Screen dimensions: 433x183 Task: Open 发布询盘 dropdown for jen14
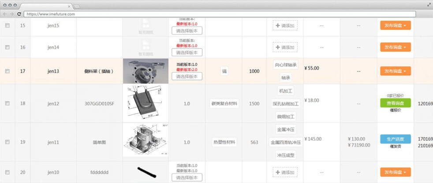coord(396,47)
